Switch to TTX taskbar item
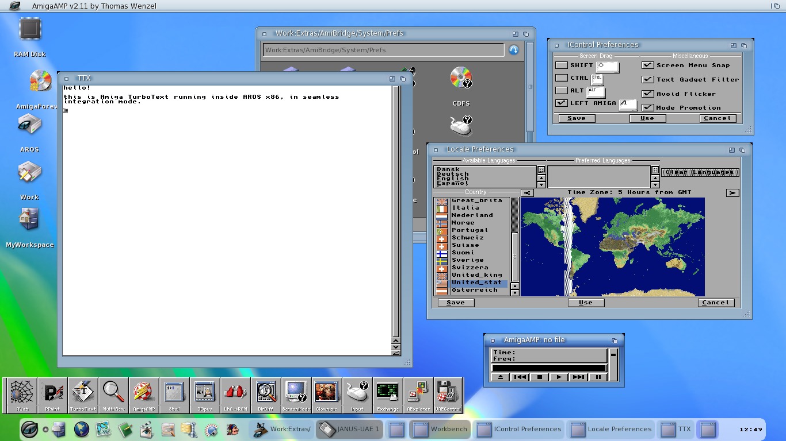Image resolution: width=786 pixels, height=441 pixels. click(x=676, y=429)
